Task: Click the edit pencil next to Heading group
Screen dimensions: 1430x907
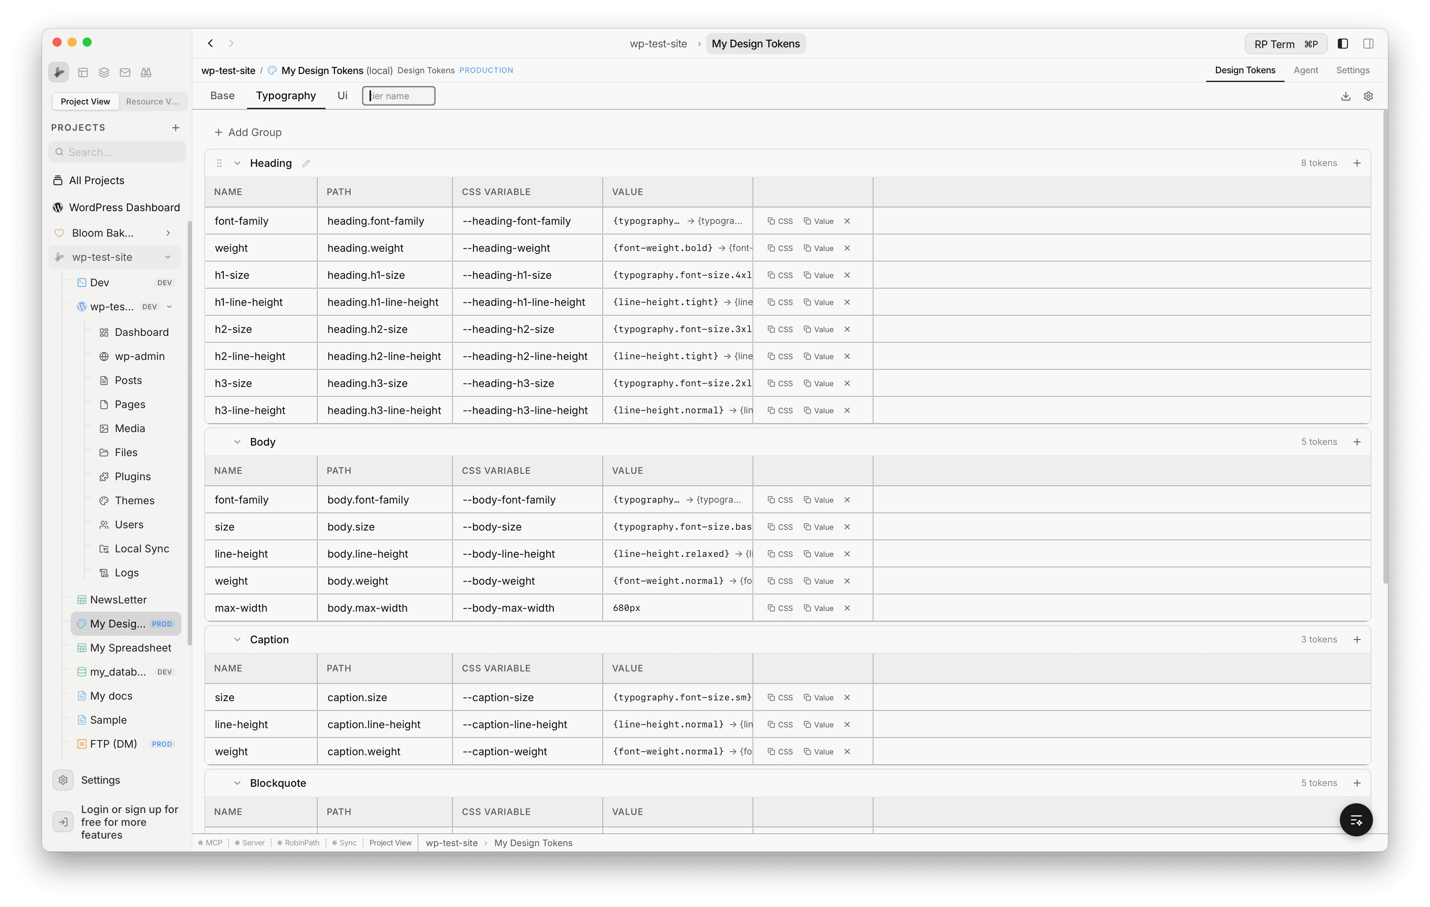Action: click(x=306, y=163)
